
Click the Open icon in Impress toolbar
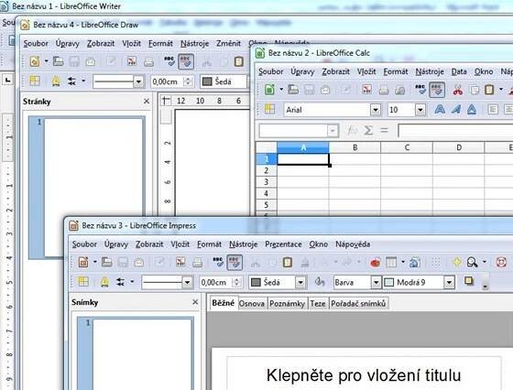coord(106,262)
